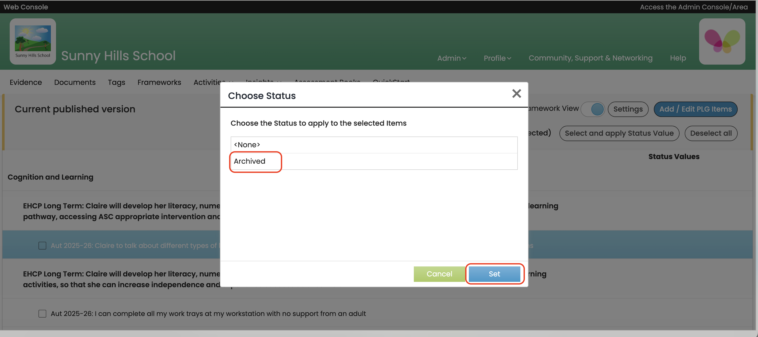Open the Profile dropdown menu
The width and height of the screenshot is (758, 337).
497,58
